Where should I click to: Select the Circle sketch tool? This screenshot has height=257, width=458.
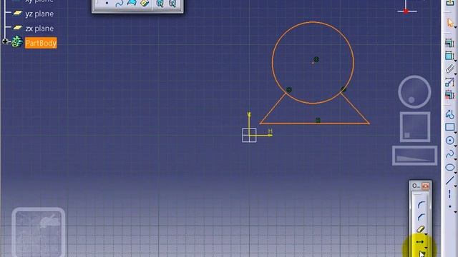(449, 141)
